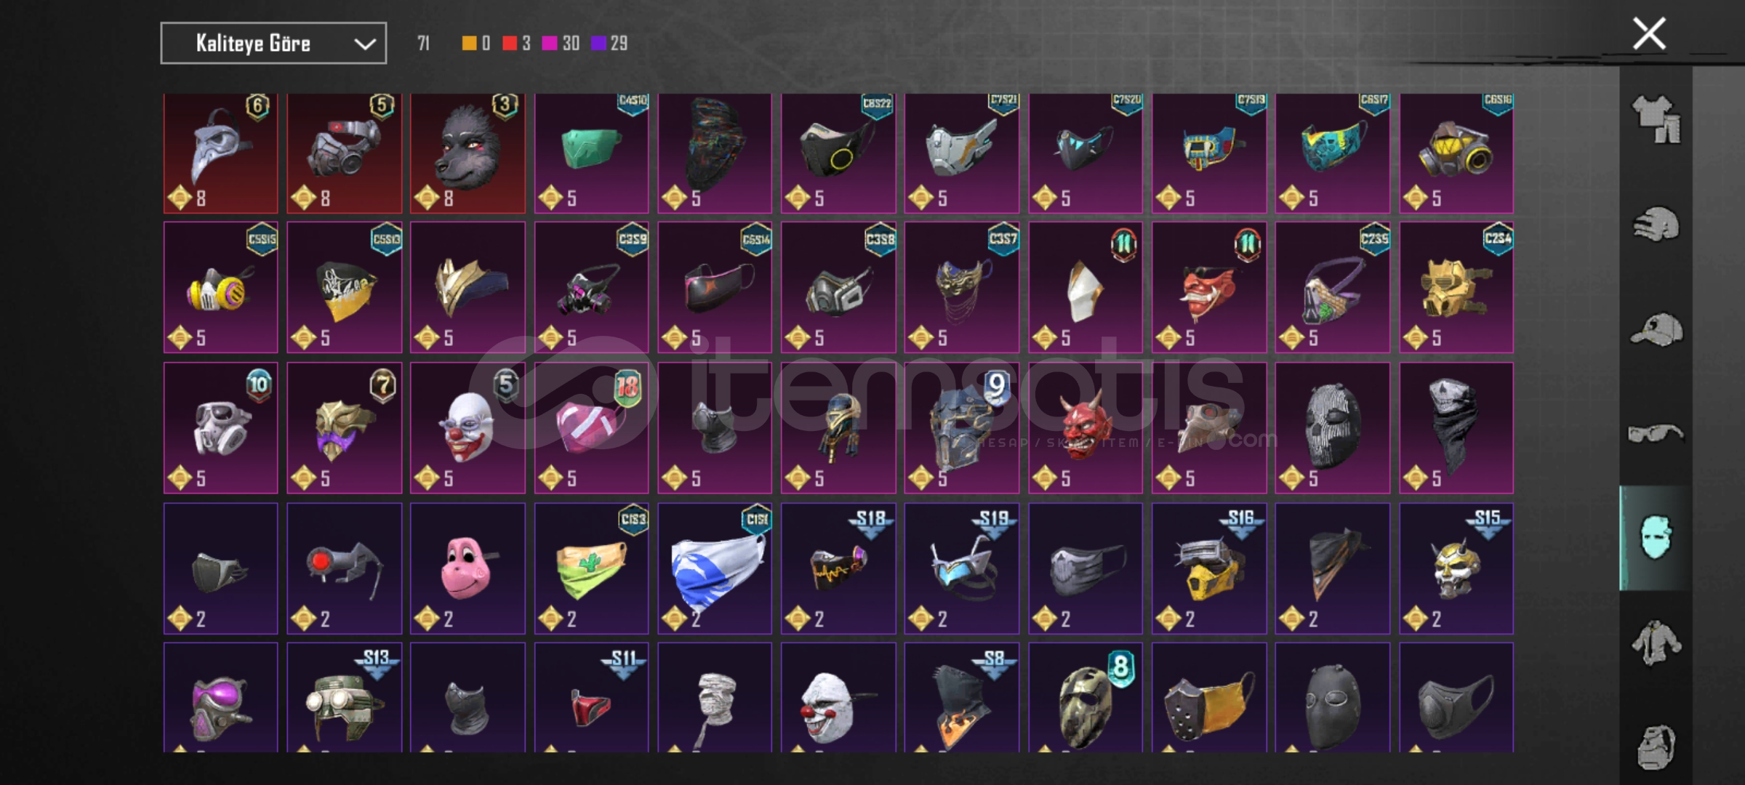Select the pink dinosaur mask
This screenshot has width=1745, height=785.
(x=468, y=568)
